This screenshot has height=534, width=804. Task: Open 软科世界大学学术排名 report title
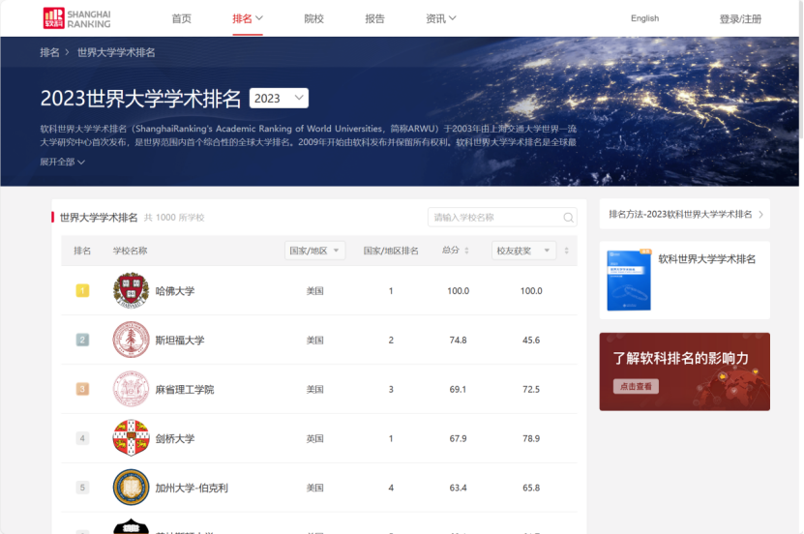pos(706,259)
